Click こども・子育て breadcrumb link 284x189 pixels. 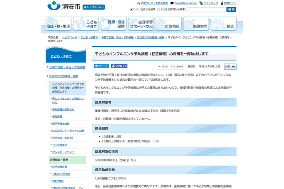pos(89,37)
